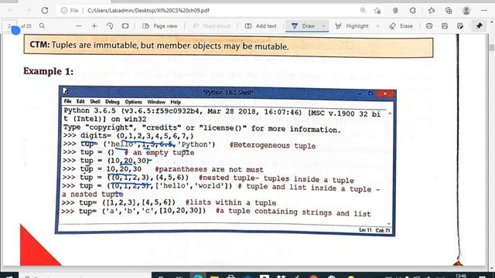Reload the PDF with the refresh button

click(x=45, y=10)
